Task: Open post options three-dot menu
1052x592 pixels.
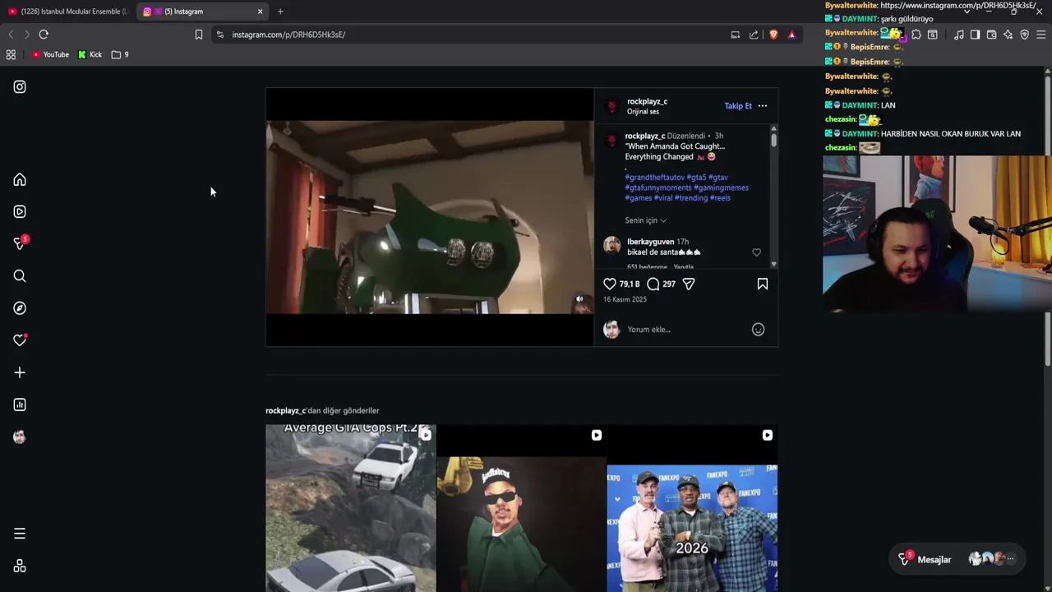Action: 763,106
